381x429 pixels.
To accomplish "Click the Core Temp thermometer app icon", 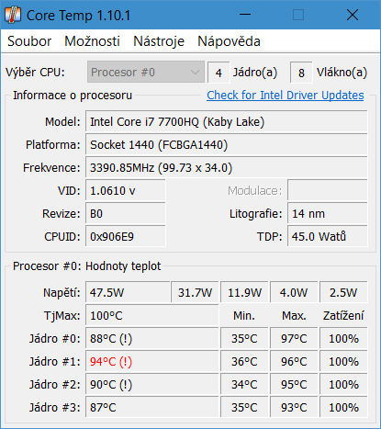I will tap(13, 15).
